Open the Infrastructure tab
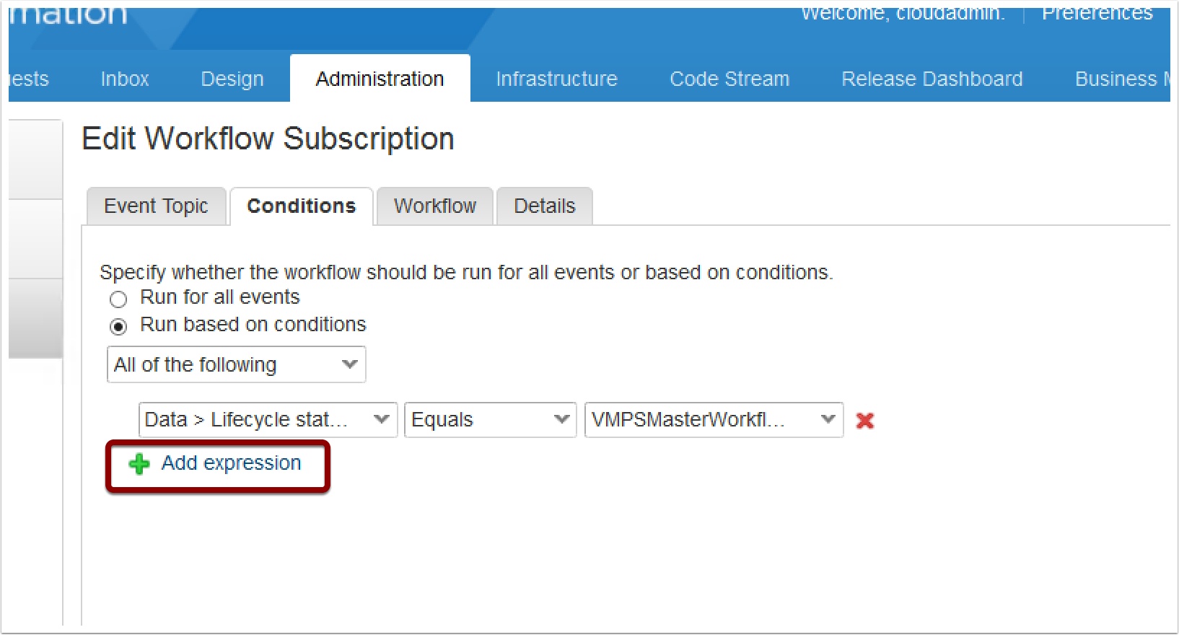Viewport: 1179px width, 635px height. tap(556, 79)
